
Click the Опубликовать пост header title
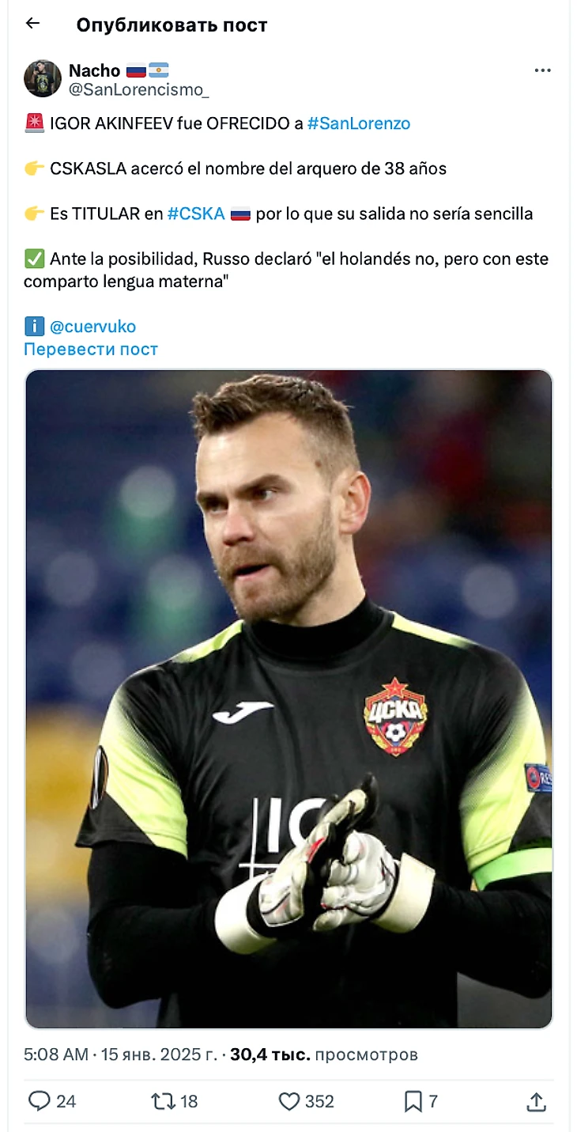172,25
